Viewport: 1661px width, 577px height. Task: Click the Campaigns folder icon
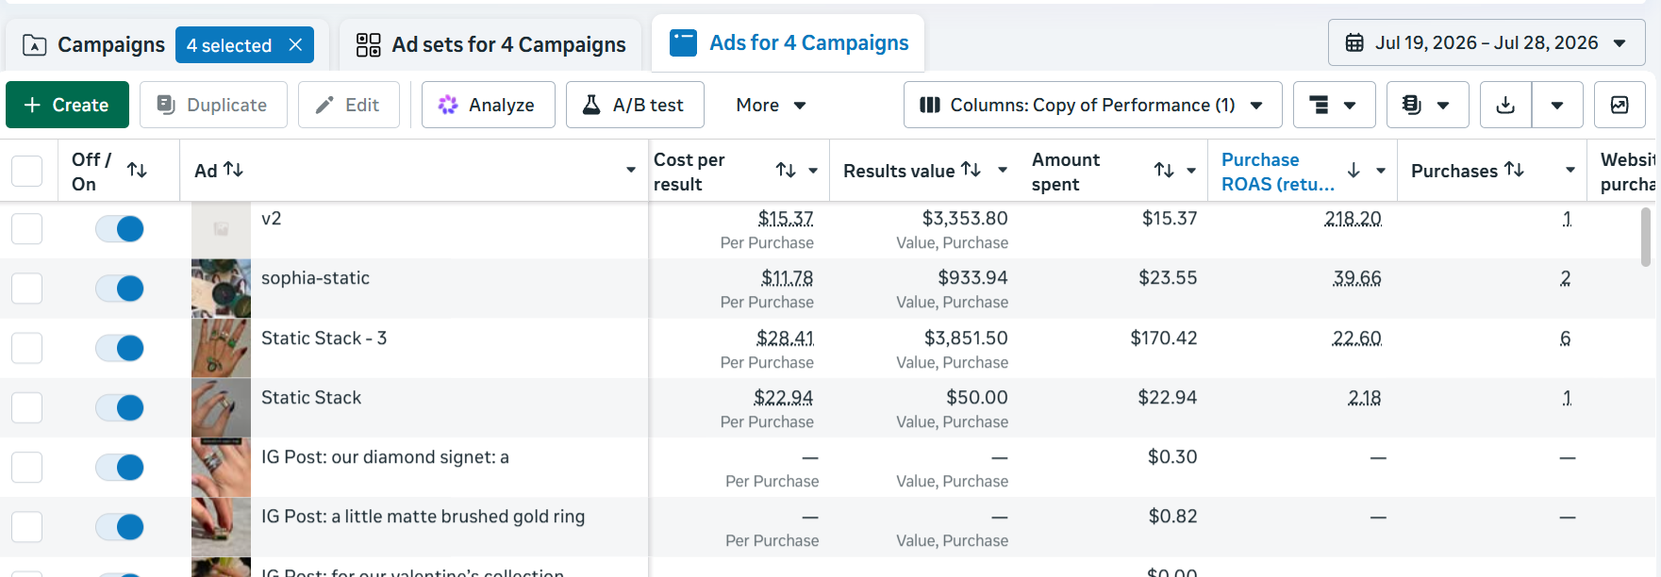click(x=35, y=45)
